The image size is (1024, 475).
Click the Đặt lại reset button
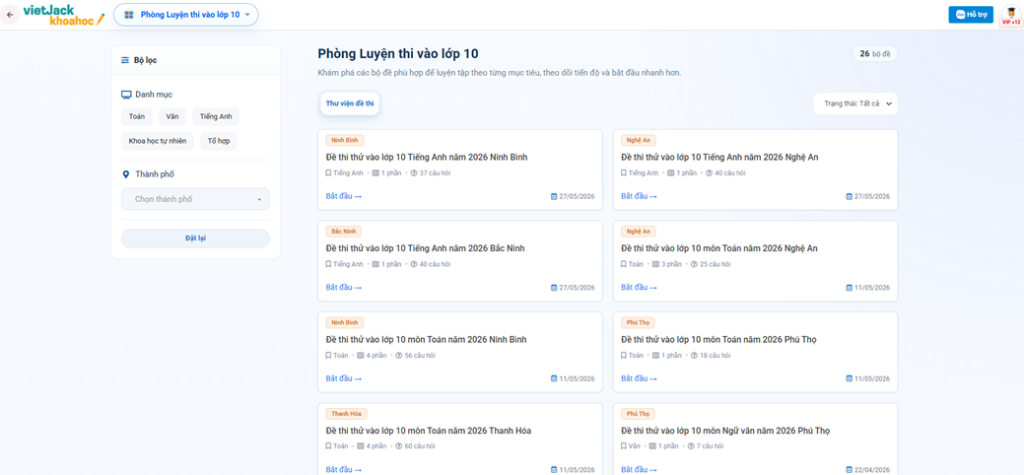[195, 238]
